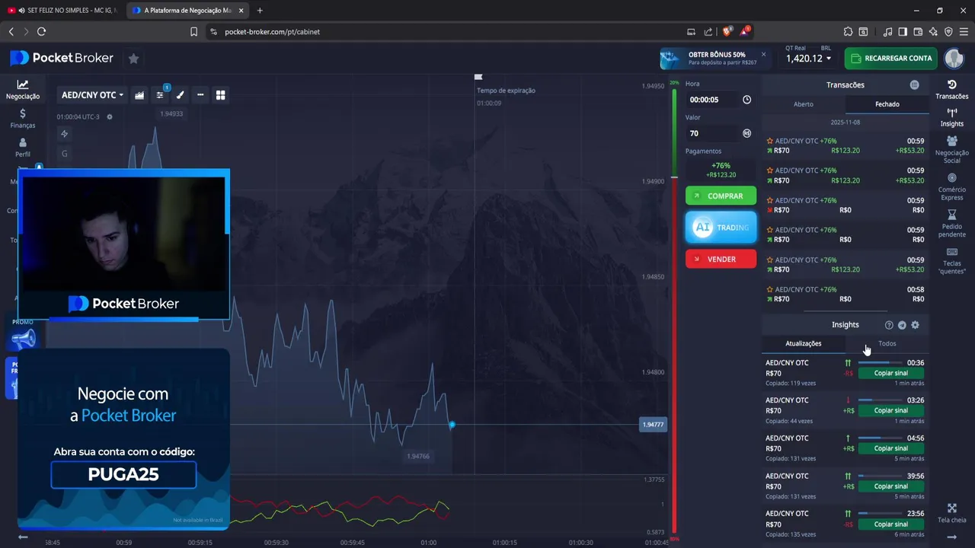Image resolution: width=975 pixels, height=548 pixels.
Task: Click the RECARREGAR CONTA button
Action: point(890,58)
